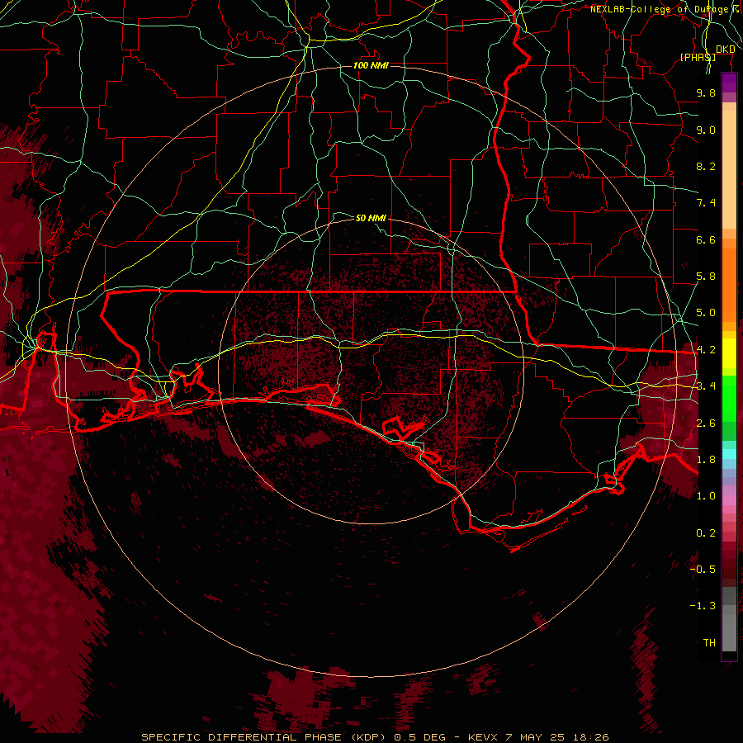743x743 pixels.
Task: Pick the bright yellow segment of color bar
Action: (x=729, y=353)
